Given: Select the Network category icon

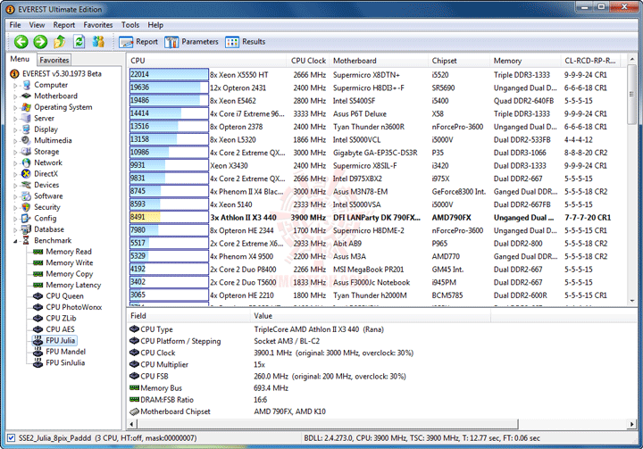Looking at the screenshot, I should (x=26, y=162).
